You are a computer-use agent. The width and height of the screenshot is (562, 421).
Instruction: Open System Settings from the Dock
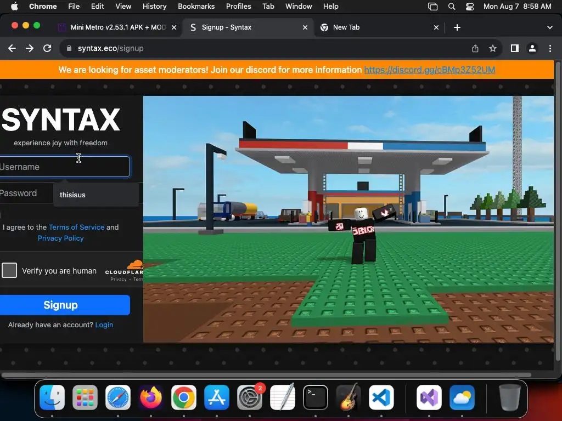pyautogui.click(x=250, y=397)
